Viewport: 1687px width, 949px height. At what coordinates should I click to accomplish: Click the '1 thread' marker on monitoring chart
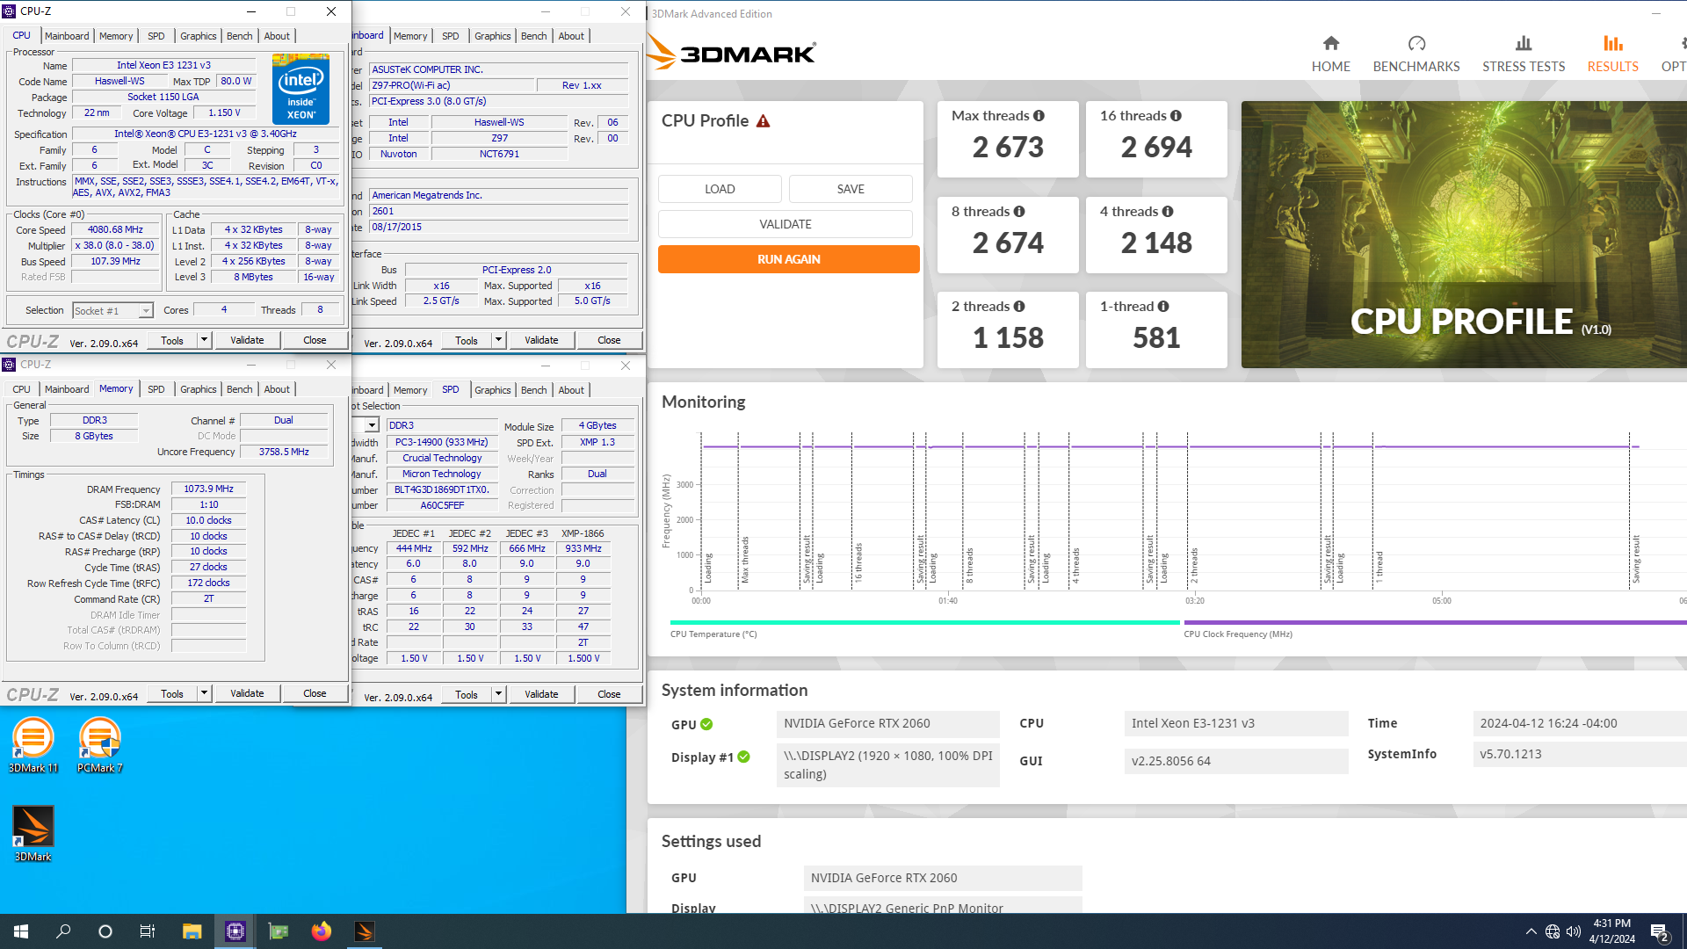click(x=1379, y=567)
